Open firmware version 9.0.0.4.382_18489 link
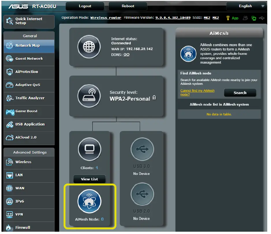This screenshot has width=271, height=234. click(x=173, y=18)
